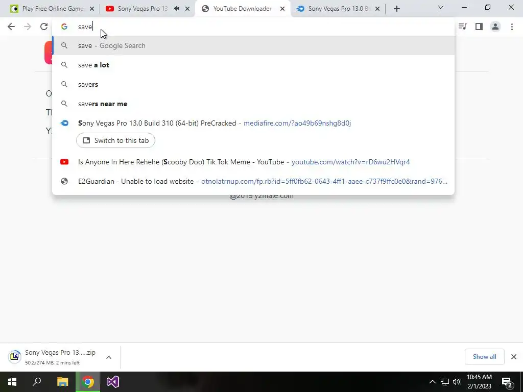Open Windows taskbar search
The width and height of the screenshot is (523, 392).
37,382
